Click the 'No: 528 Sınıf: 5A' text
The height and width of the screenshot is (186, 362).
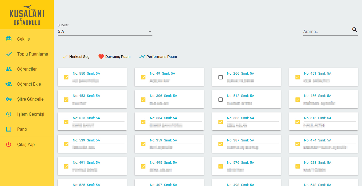pos(318,163)
